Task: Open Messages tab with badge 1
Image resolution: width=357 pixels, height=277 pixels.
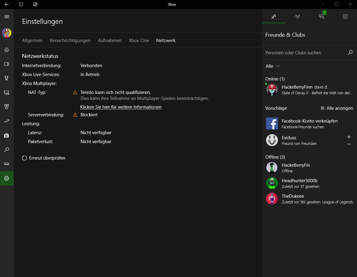Action: 322,16
